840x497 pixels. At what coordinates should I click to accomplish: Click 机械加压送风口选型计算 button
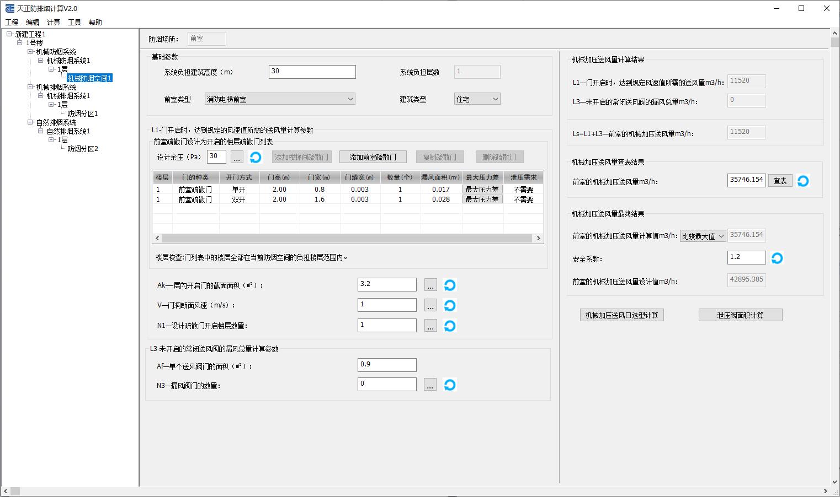coord(621,315)
